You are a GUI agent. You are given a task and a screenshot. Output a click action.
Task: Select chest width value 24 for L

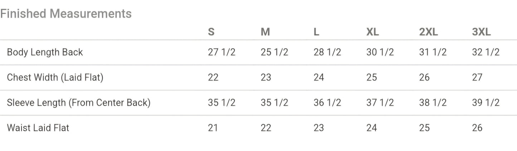pyautogui.click(x=318, y=77)
